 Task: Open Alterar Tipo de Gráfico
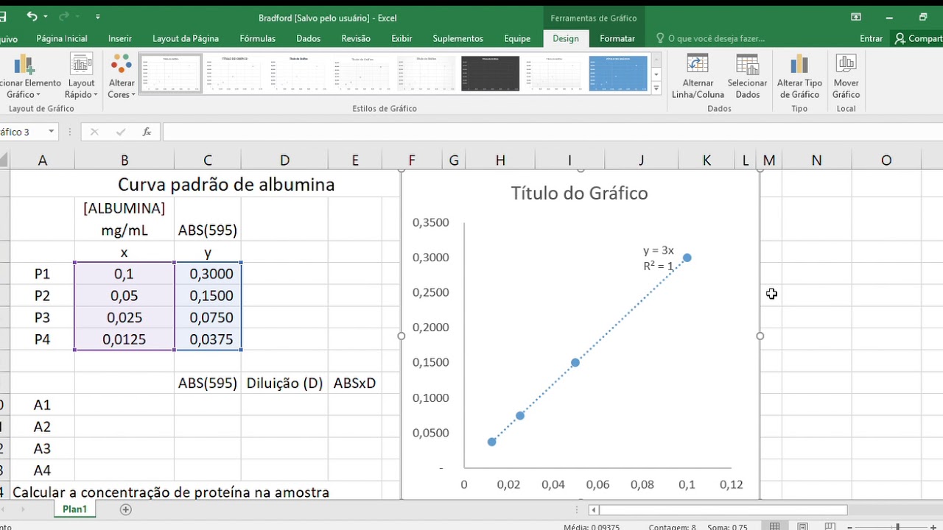pyautogui.click(x=799, y=77)
